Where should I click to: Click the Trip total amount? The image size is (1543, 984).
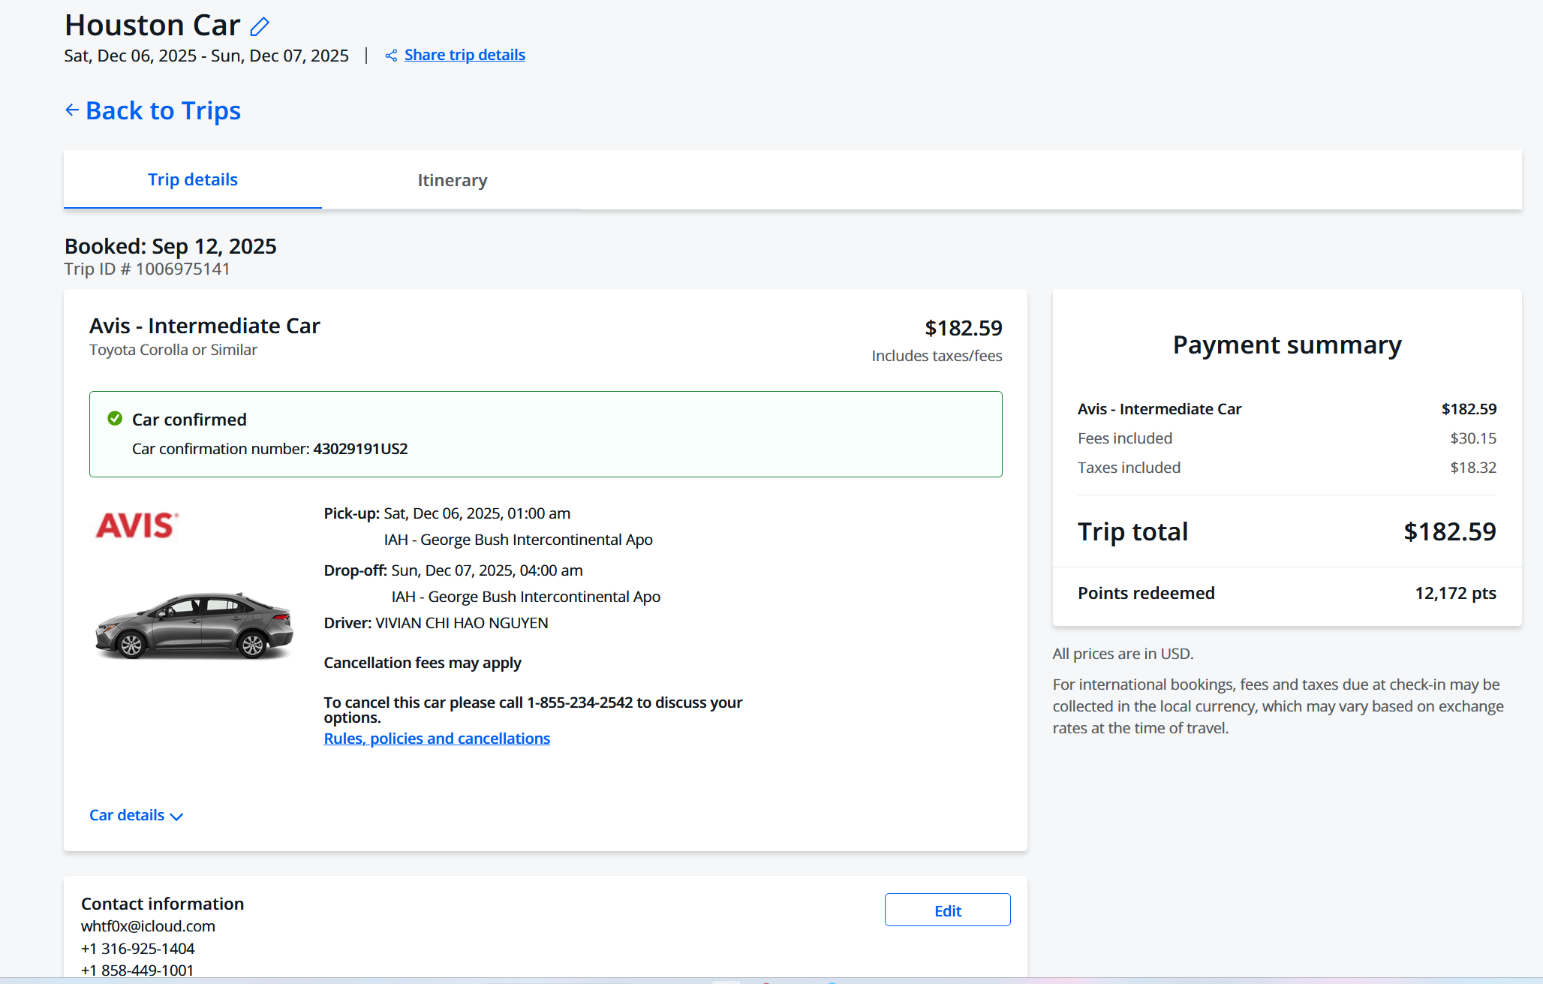pos(1449,531)
